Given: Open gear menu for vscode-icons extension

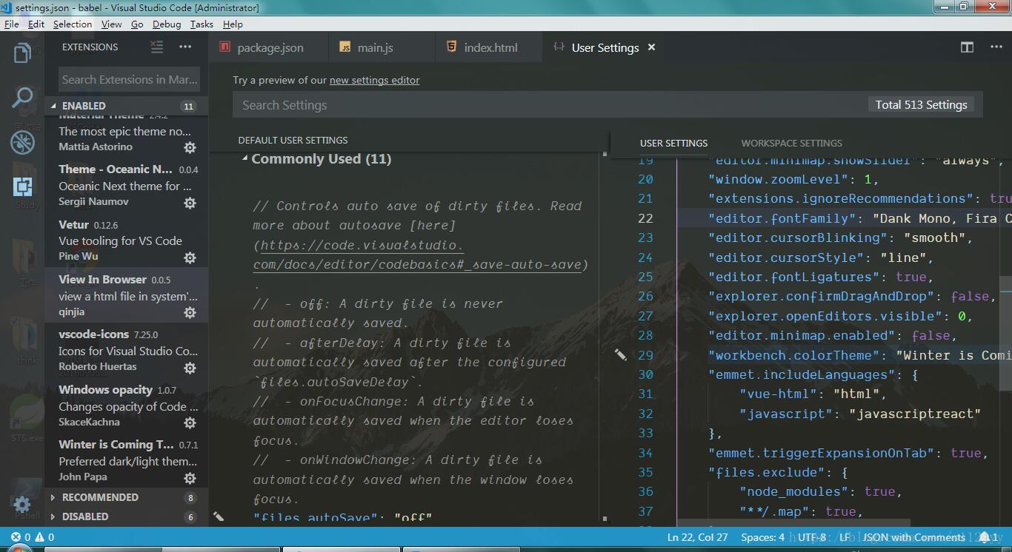Looking at the screenshot, I should point(190,368).
